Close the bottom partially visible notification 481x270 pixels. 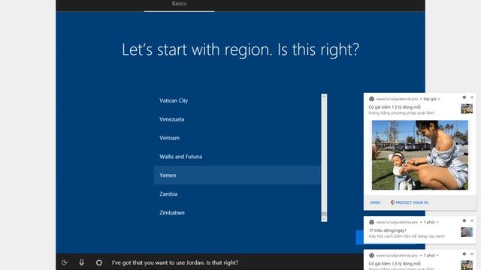(472, 254)
